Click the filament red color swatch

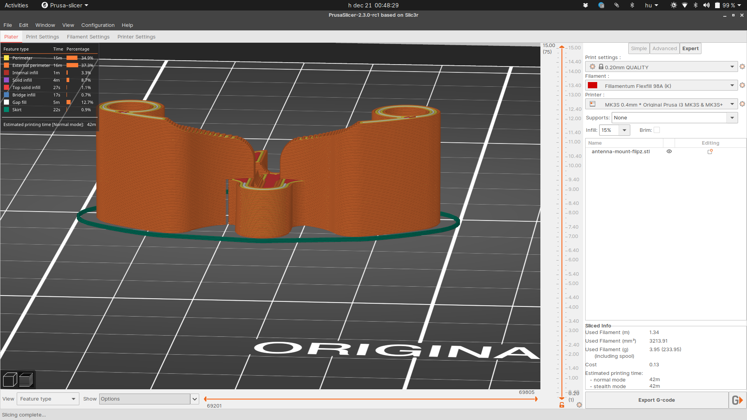(593, 86)
